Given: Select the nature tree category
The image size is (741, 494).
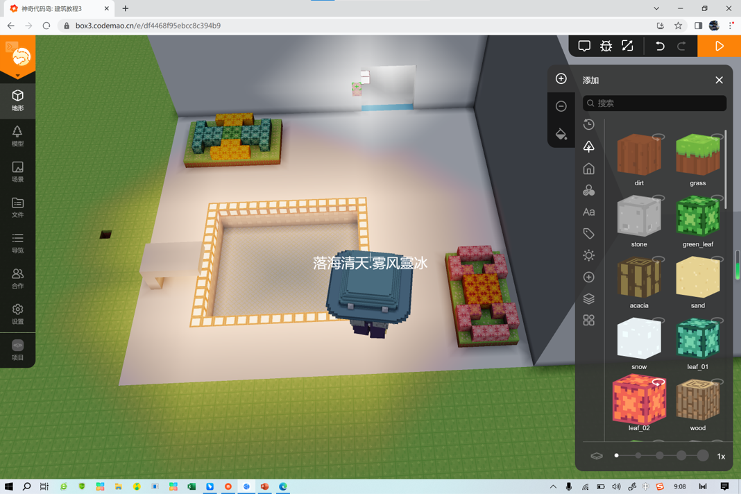Looking at the screenshot, I should click(x=588, y=146).
